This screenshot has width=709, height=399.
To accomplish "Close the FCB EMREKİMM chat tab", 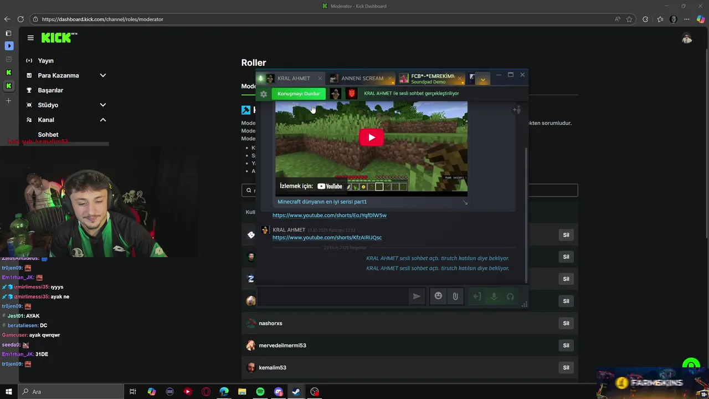I will (x=460, y=78).
